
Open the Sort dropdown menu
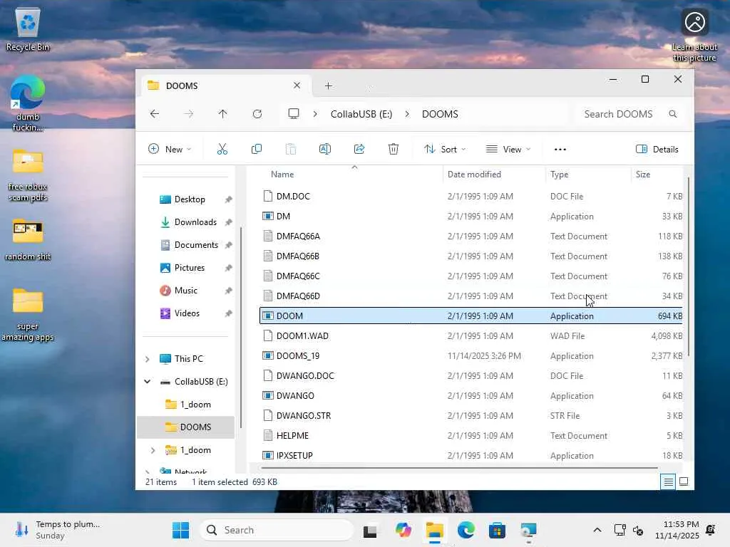tap(445, 150)
